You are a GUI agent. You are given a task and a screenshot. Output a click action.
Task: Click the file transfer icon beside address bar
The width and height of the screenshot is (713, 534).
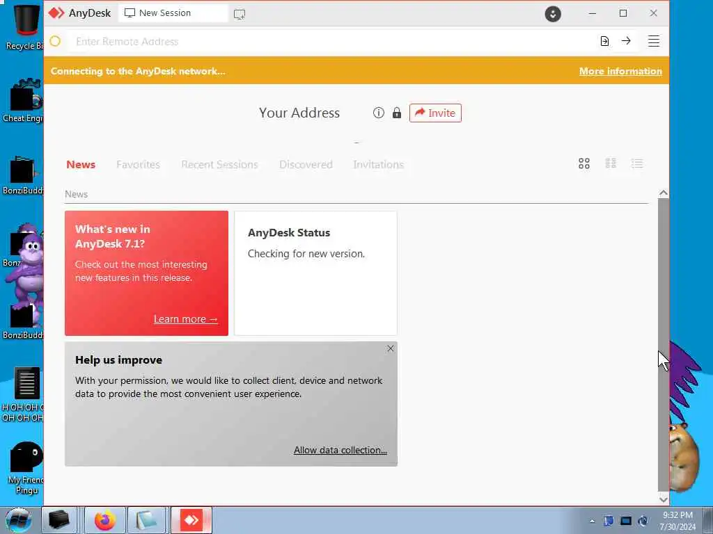pyautogui.click(x=604, y=41)
